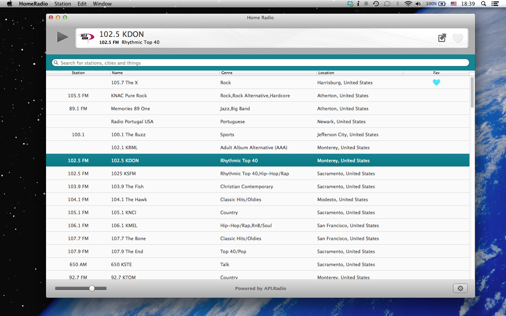Toggle favorite heart for the current station

(x=458, y=38)
